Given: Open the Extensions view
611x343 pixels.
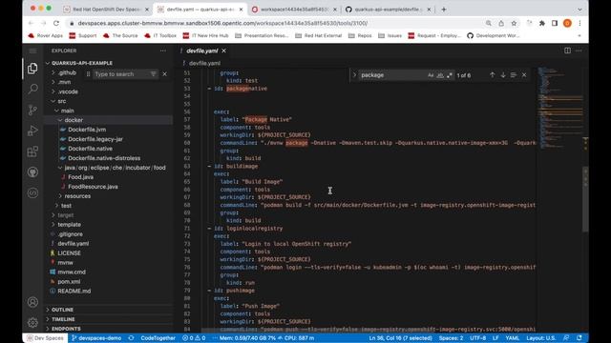Looking at the screenshot, I should coord(32,151).
